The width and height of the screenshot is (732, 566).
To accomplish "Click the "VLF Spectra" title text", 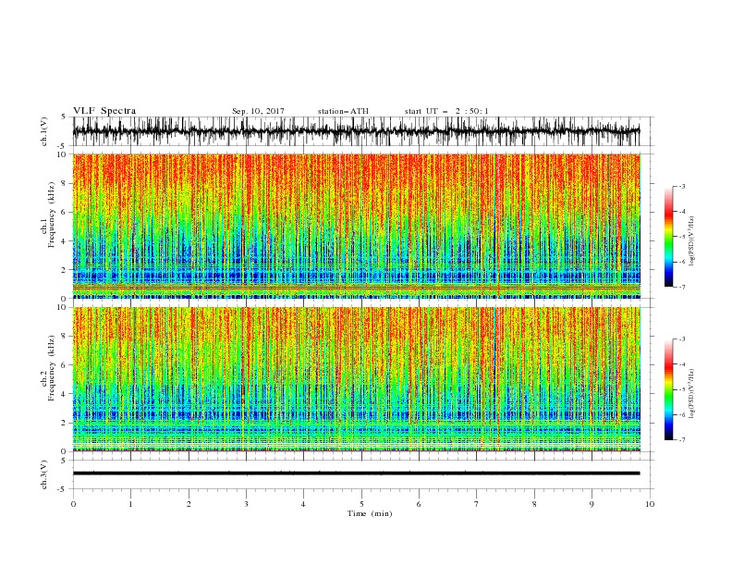I will coord(104,111).
